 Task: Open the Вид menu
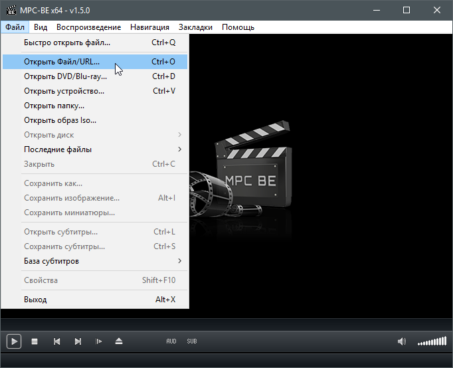(x=41, y=27)
